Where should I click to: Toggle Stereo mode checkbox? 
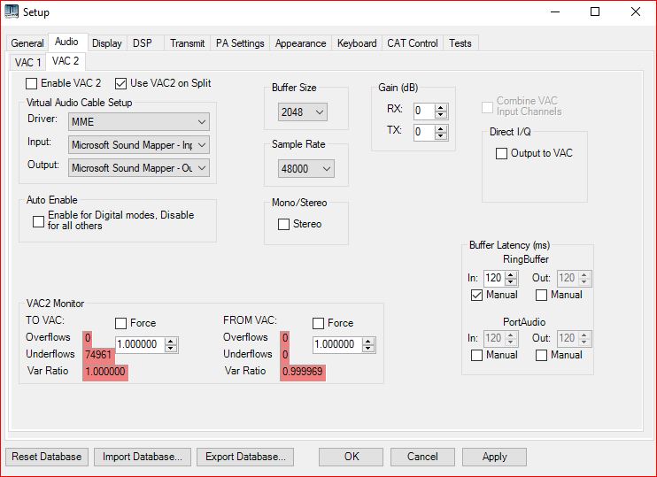[283, 225]
